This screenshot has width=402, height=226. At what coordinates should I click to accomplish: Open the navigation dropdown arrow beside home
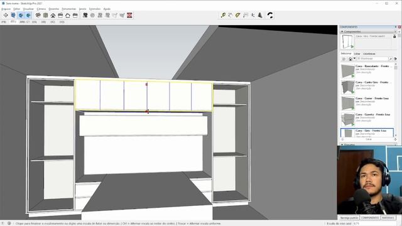click(354, 58)
